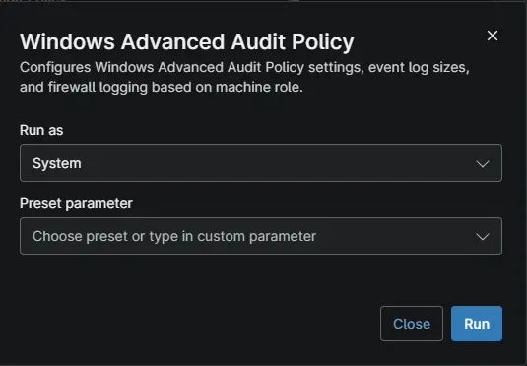Change the Run as account from System
527x366 pixels.
coord(261,163)
